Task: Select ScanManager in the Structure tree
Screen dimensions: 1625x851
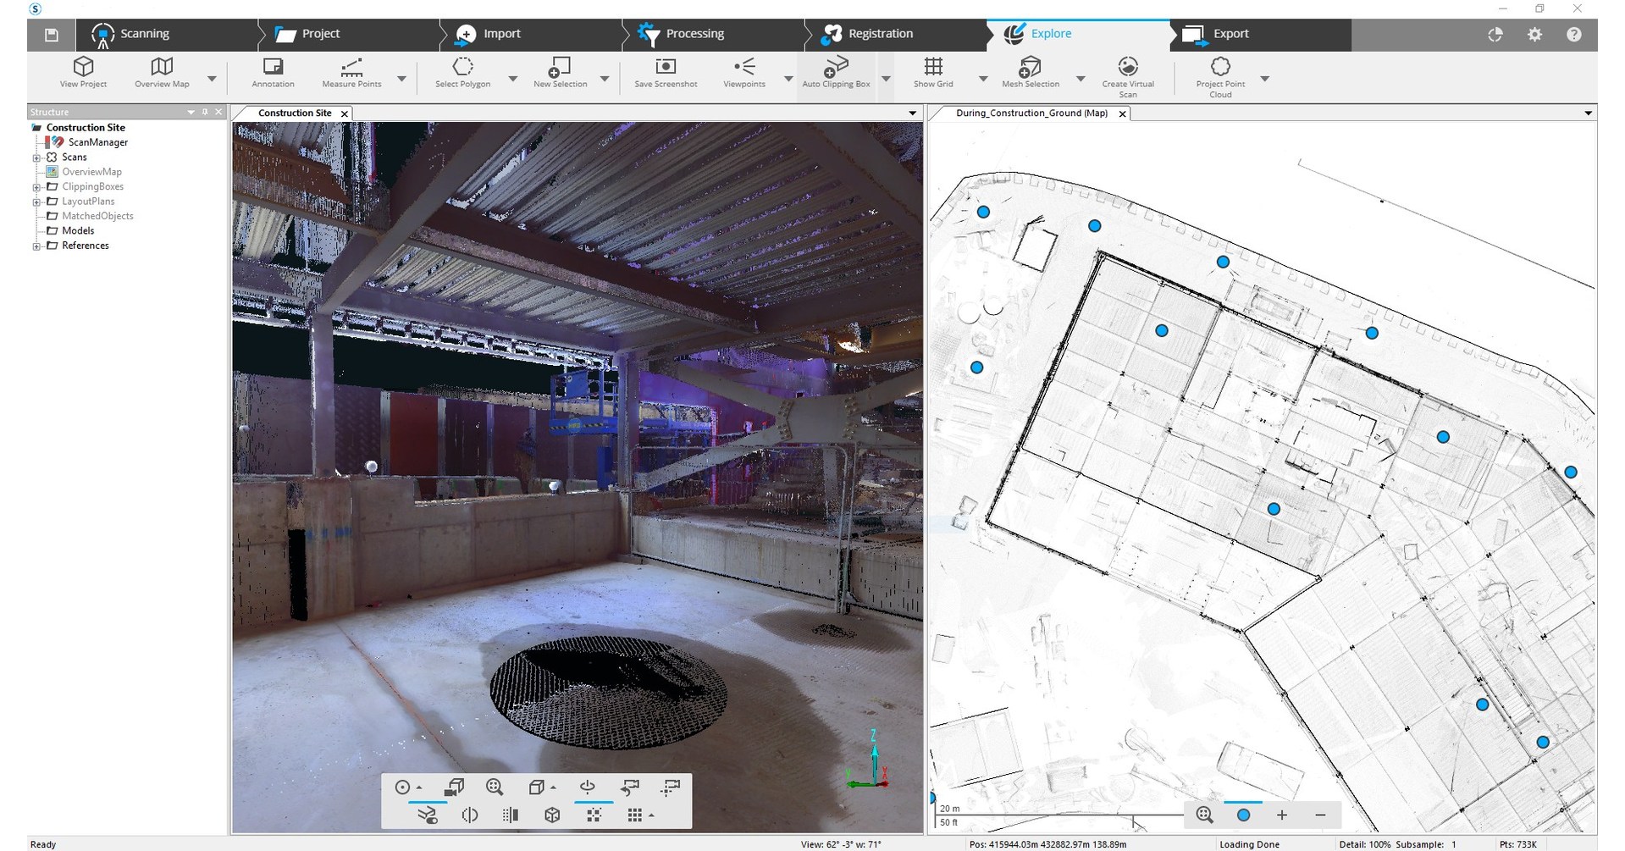Action: coord(97,142)
